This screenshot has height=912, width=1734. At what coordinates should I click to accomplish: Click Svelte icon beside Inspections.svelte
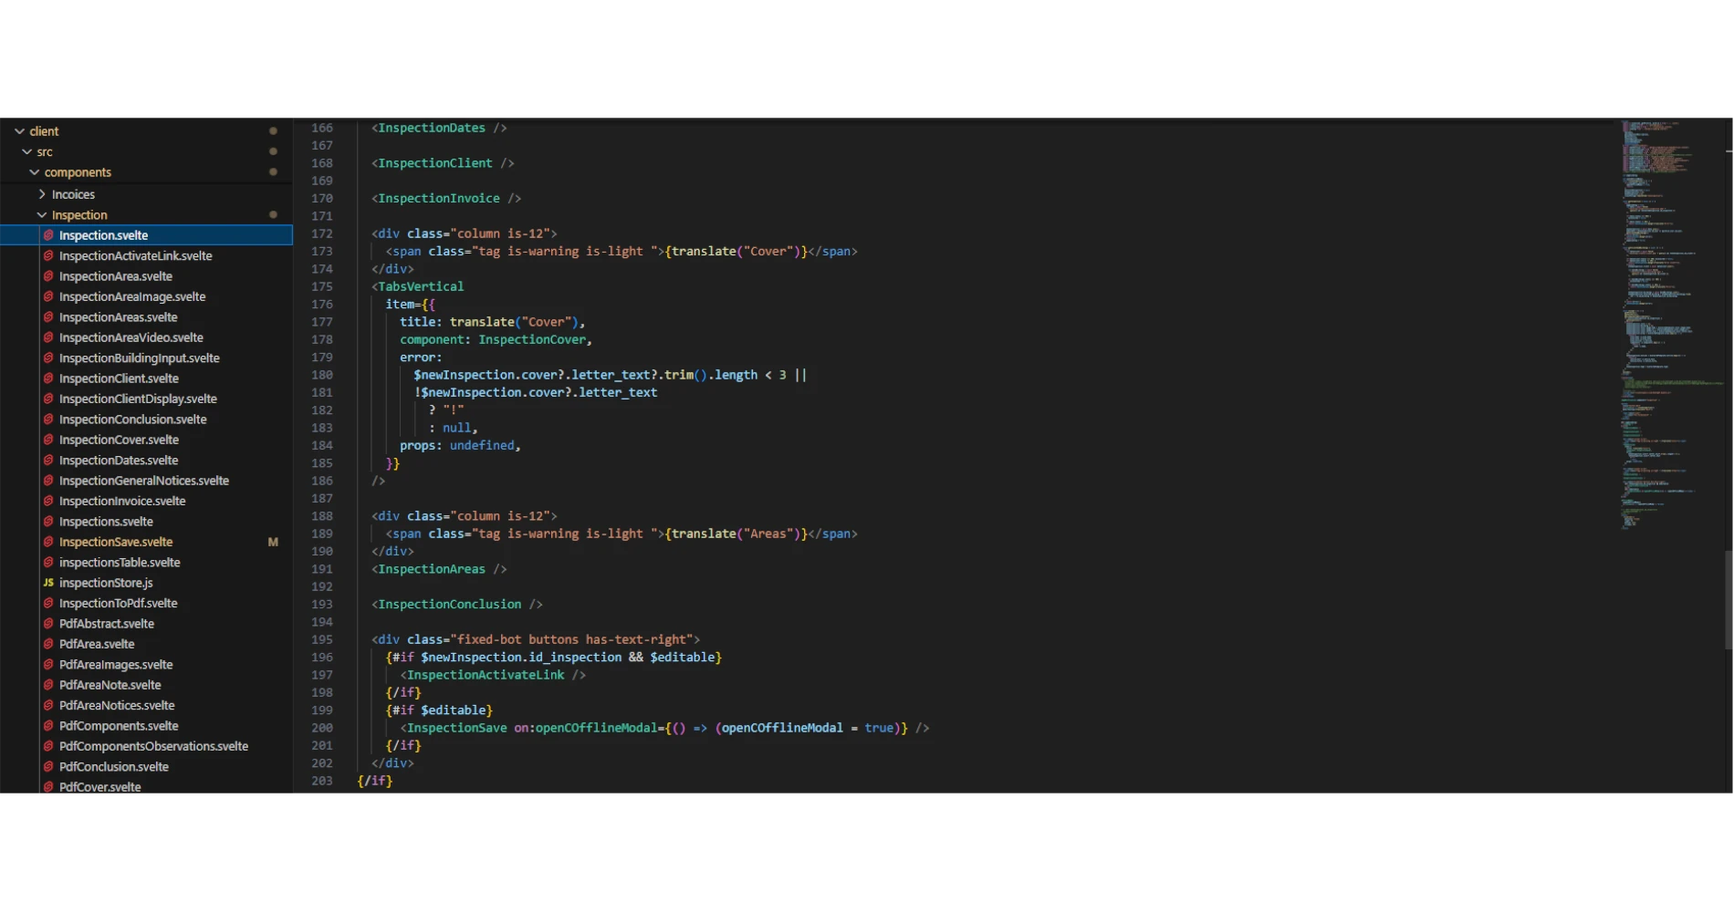[x=48, y=522]
